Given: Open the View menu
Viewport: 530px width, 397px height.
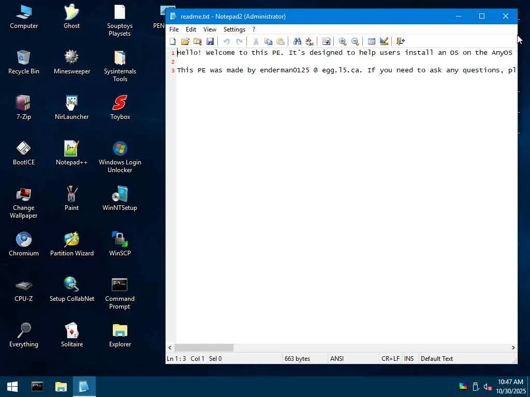Looking at the screenshot, I should click(x=210, y=29).
